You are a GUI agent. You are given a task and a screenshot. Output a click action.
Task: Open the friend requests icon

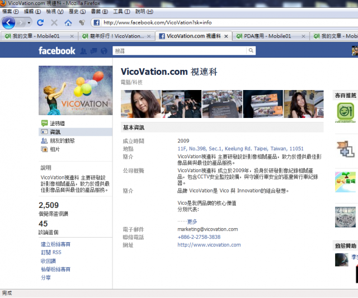(x=83, y=51)
